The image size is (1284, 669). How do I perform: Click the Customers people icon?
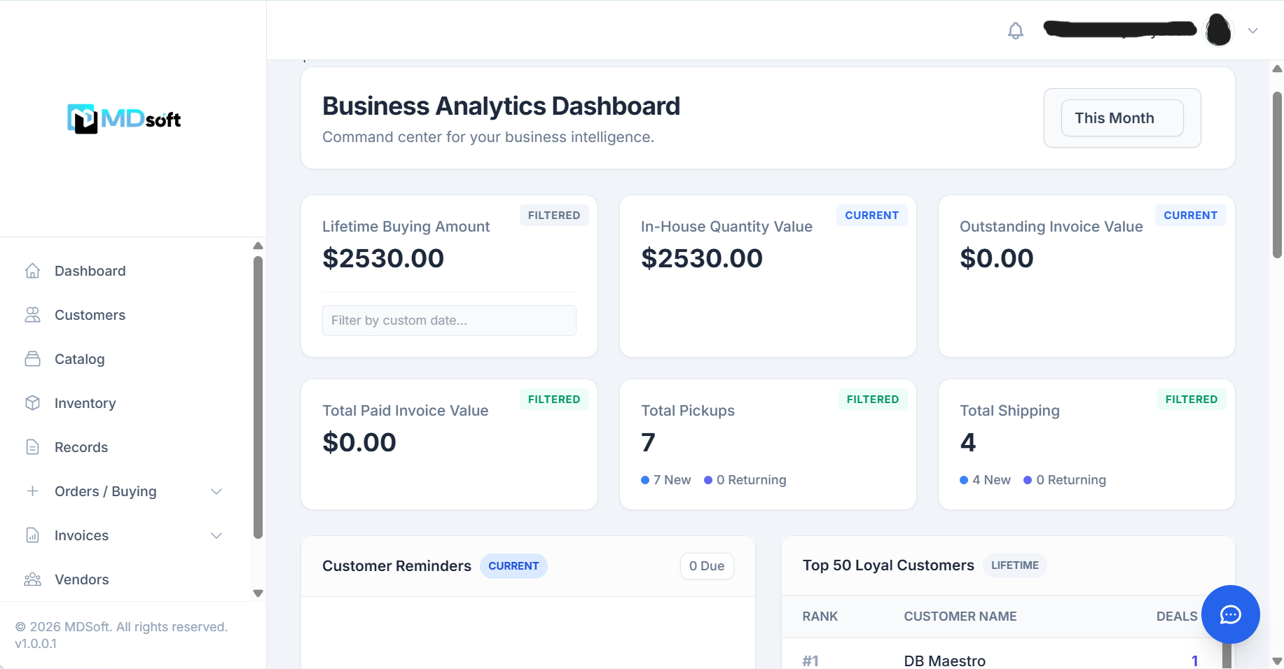pyautogui.click(x=32, y=315)
